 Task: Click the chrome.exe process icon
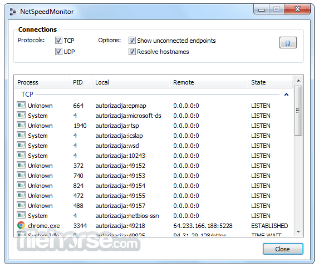point(21,225)
